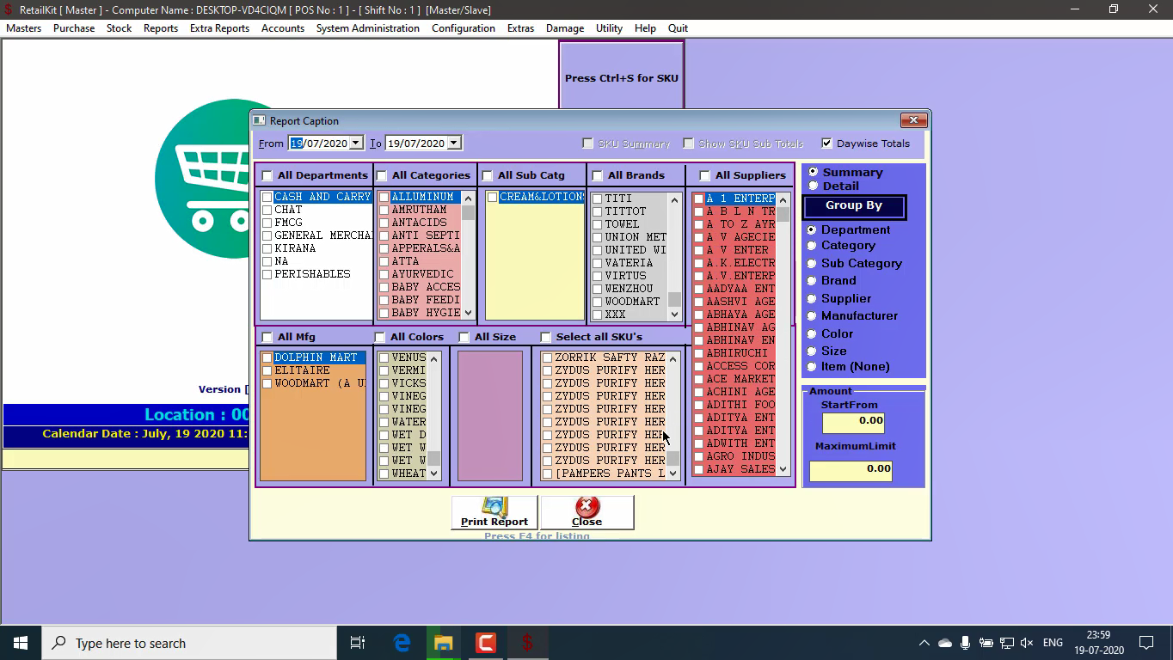Screen dimensions: 1173x660
Task: Launch Microsoft Edge from the taskbar
Action: tap(402, 643)
